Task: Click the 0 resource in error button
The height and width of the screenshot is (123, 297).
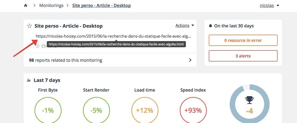Action: click(243, 40)
